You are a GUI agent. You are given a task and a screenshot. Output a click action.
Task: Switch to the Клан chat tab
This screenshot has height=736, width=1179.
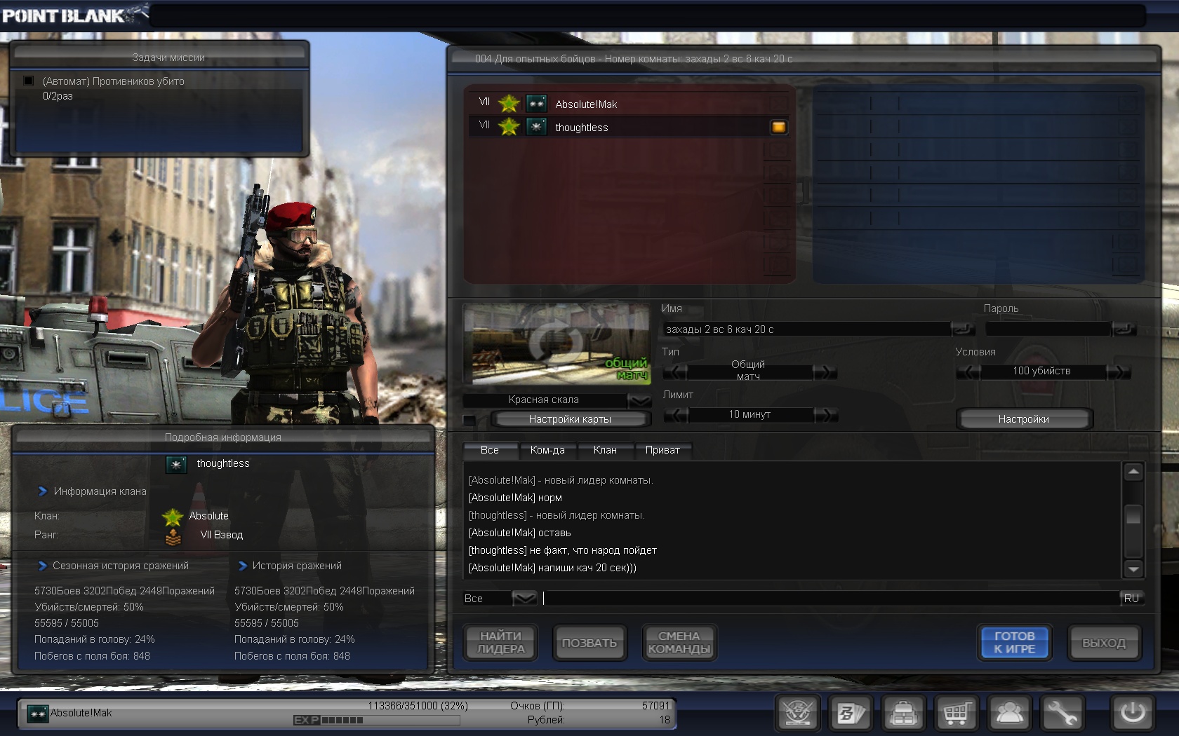pos(604,450)
